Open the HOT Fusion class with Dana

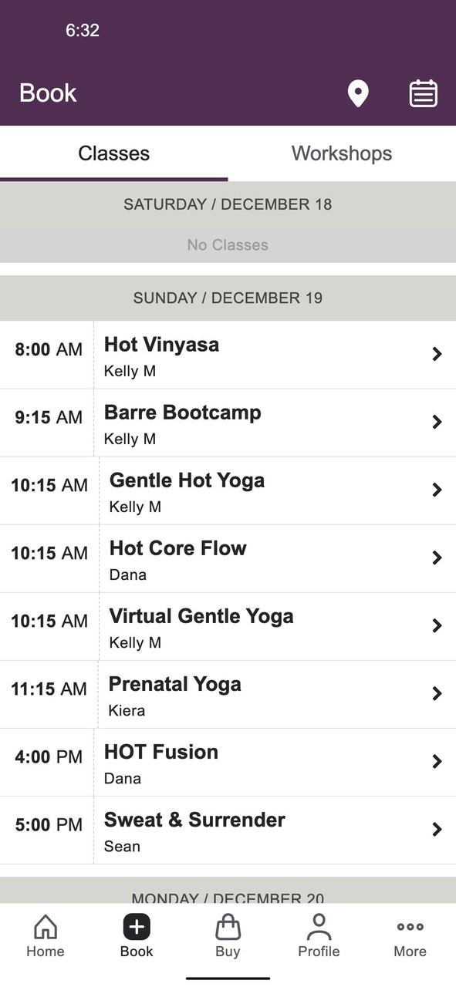[x=228, y=762]
